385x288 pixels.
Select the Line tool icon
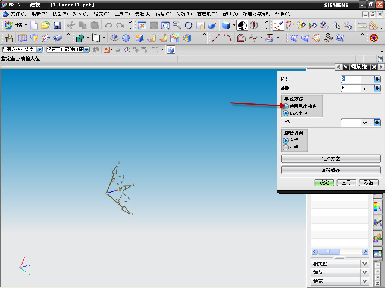click(x=215, y=38)
